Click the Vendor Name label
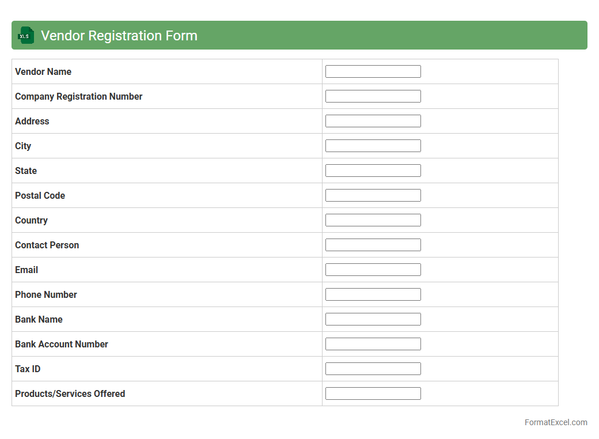 click(43, 71)
